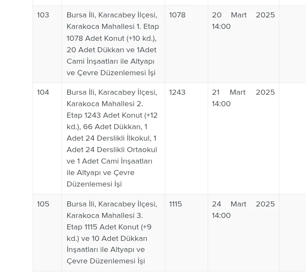The image size is (306, 277).
Task: Click the empty last-column cell in row 105
Action: tap(292, 232)
